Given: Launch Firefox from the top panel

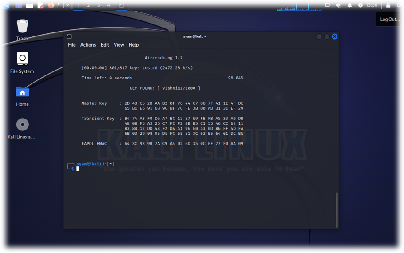Looking at the screenshot, I should [51, 5].
